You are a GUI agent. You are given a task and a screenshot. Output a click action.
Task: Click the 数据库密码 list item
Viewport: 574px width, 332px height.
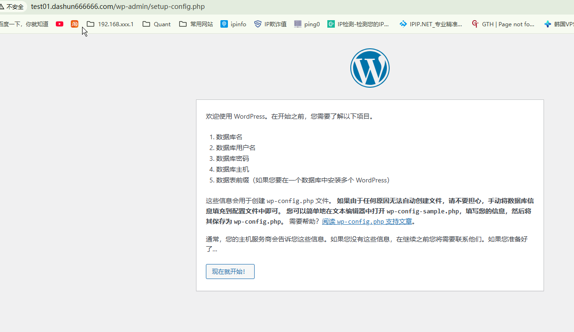point(233,158)
